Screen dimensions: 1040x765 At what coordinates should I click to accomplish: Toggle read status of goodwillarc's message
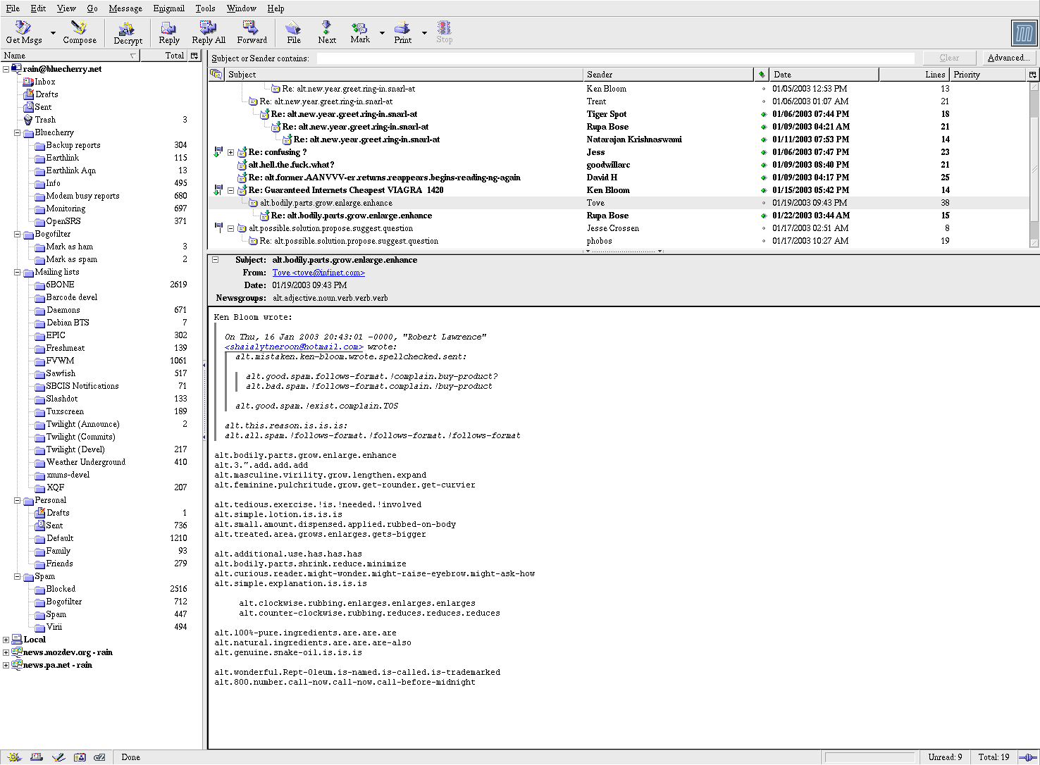[x=763, y=165]
